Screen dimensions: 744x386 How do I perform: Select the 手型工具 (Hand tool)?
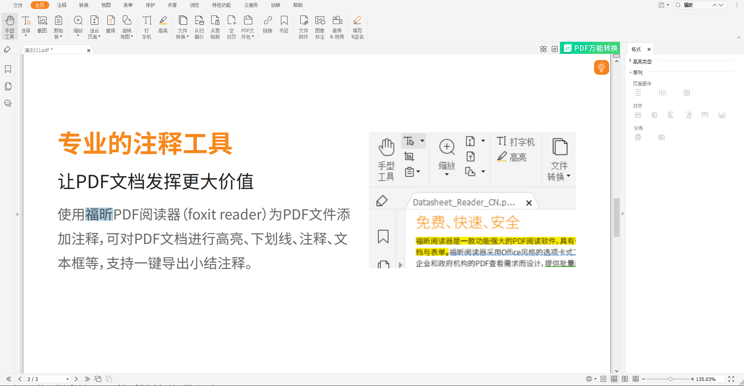tap(9, 26)
